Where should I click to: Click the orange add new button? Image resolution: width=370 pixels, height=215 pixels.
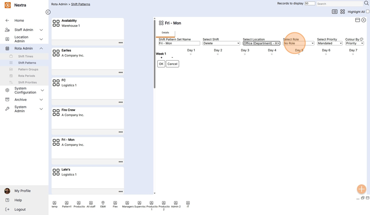361,189
